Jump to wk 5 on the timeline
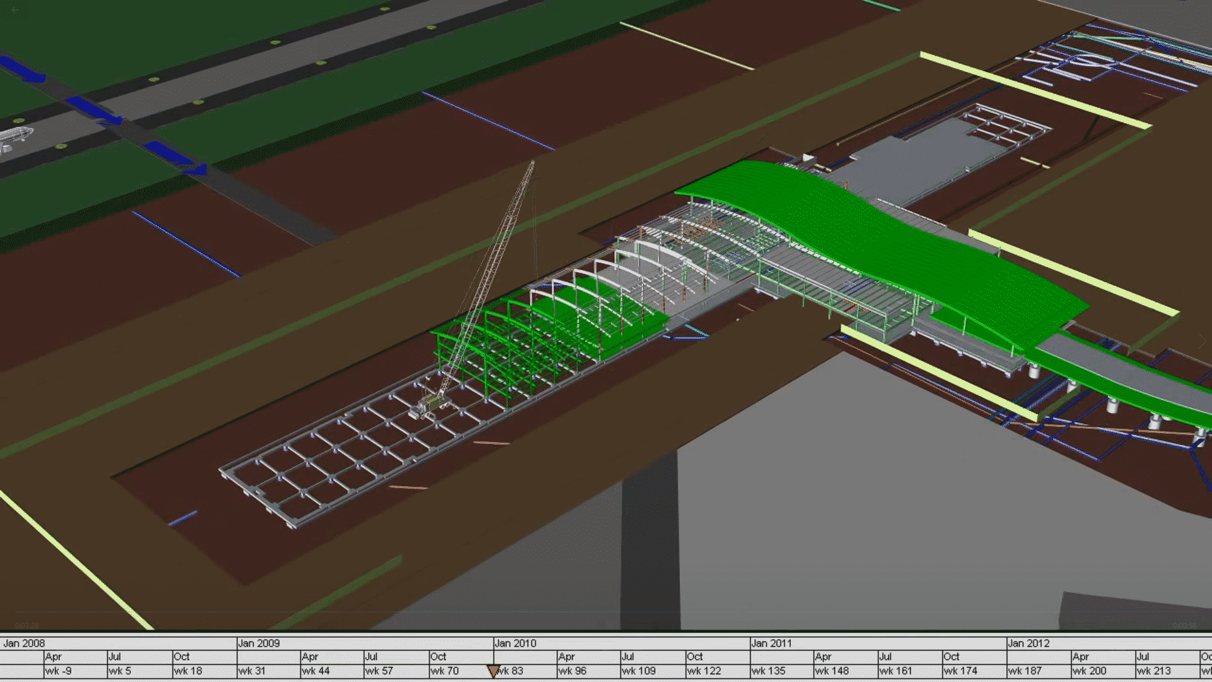The height and width of the screenshot is (682, 1212). 120,671
